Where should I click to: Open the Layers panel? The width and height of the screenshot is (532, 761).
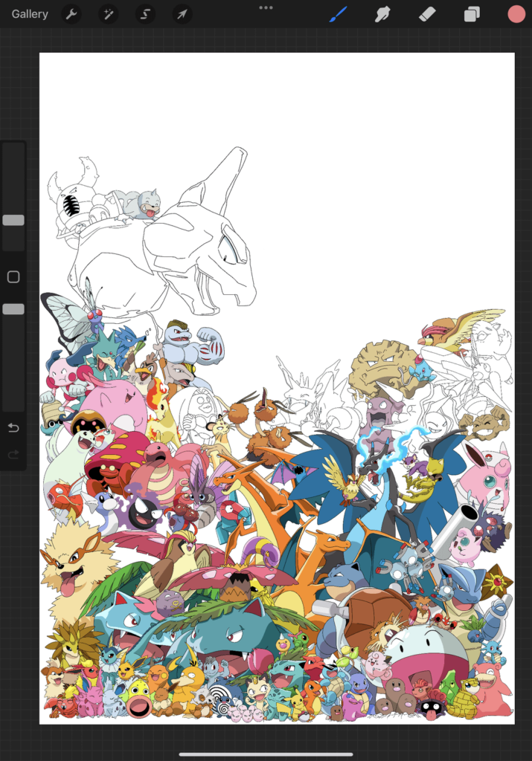tap(472, 14)
